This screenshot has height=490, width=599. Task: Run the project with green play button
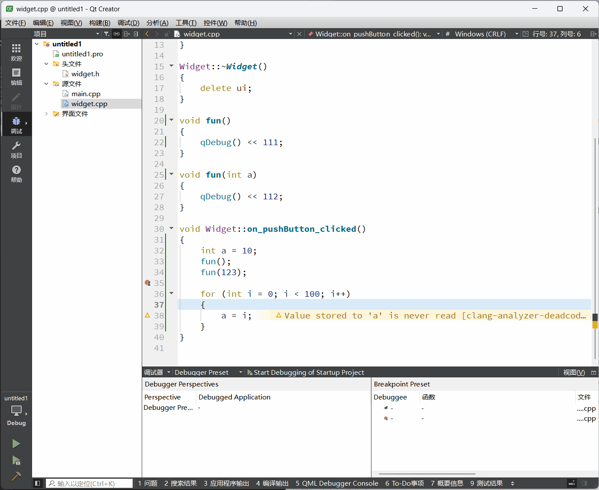(x=16, y=444)
